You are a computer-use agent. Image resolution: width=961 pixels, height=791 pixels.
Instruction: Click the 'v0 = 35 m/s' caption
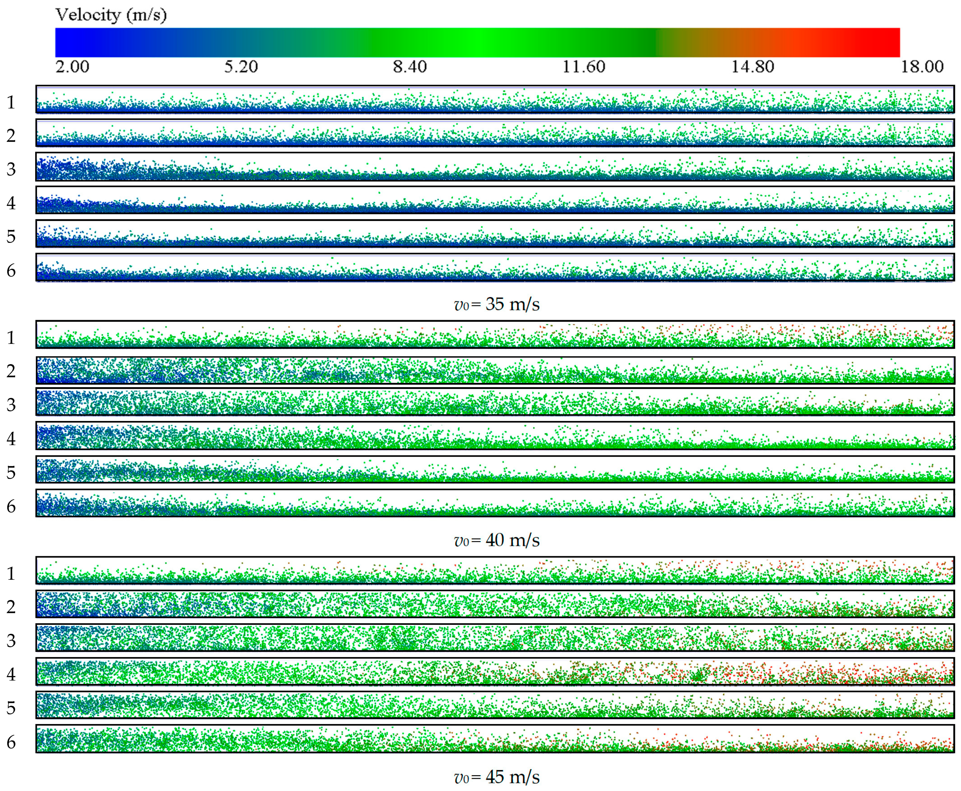[x=497, y=304]
